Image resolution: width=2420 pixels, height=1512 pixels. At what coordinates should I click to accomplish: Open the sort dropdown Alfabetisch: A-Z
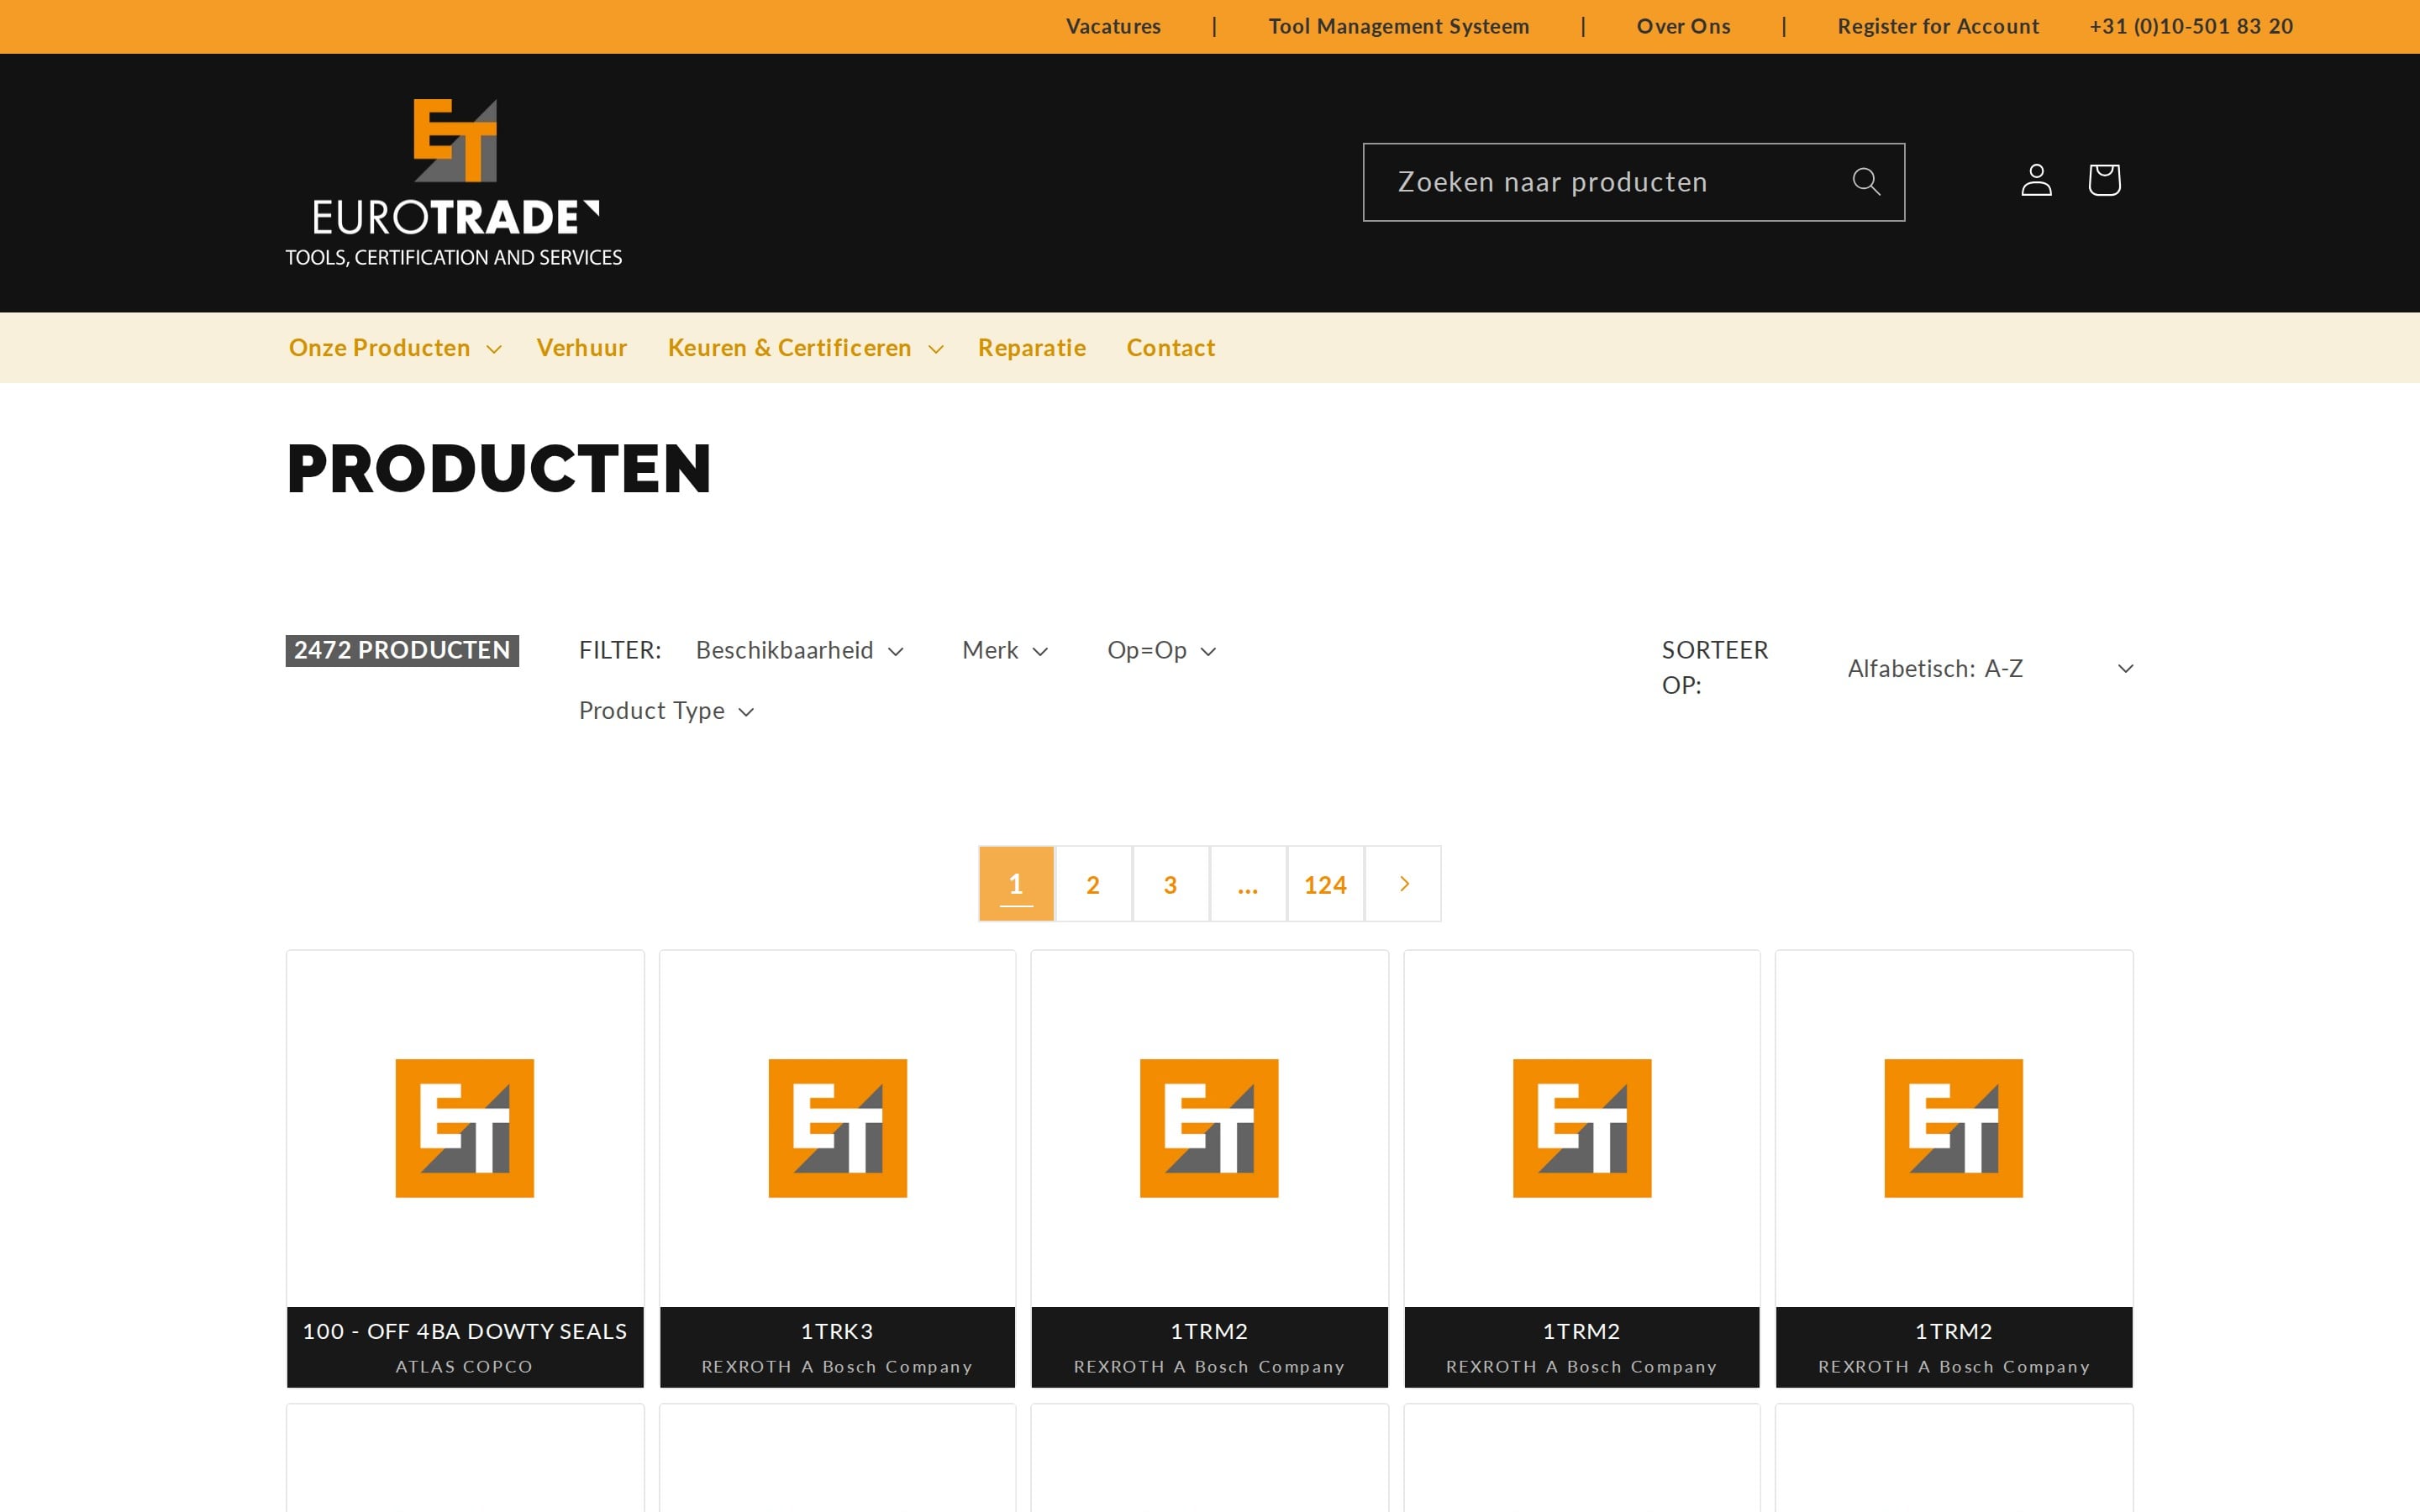(x=1990, y=669)
